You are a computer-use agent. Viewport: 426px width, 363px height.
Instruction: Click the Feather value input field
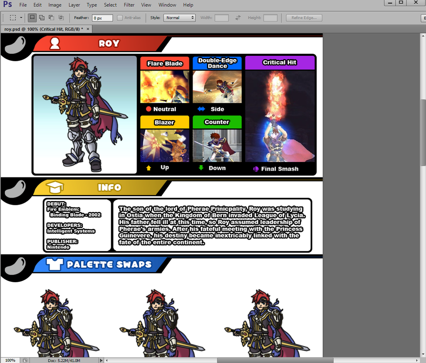pos(102,18)
